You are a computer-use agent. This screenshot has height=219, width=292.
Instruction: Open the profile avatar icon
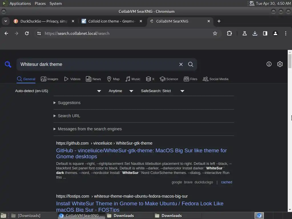click(x=275, y=33)
